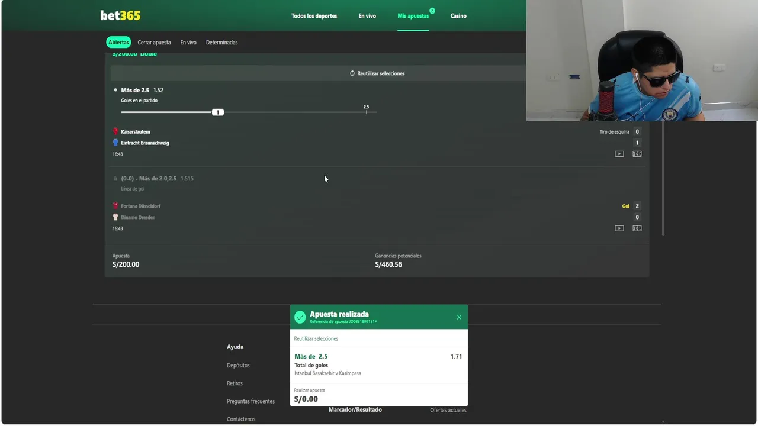Select Más de 2.5 selection text
Image resolution: width=758 pixels, height=426 pixels.
tap(135, 90)
